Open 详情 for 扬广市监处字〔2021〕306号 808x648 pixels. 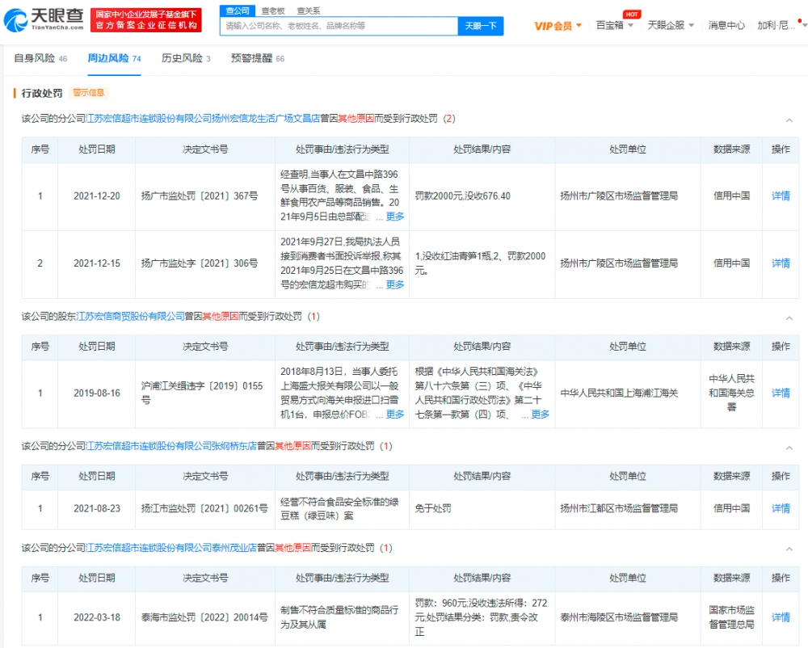click(x=781, y=263)
